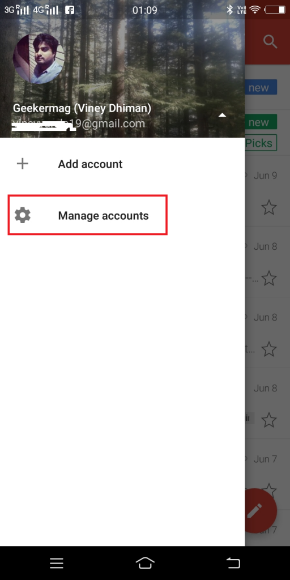Tap the Facebook notification icon in status bar

coord(70,10)
